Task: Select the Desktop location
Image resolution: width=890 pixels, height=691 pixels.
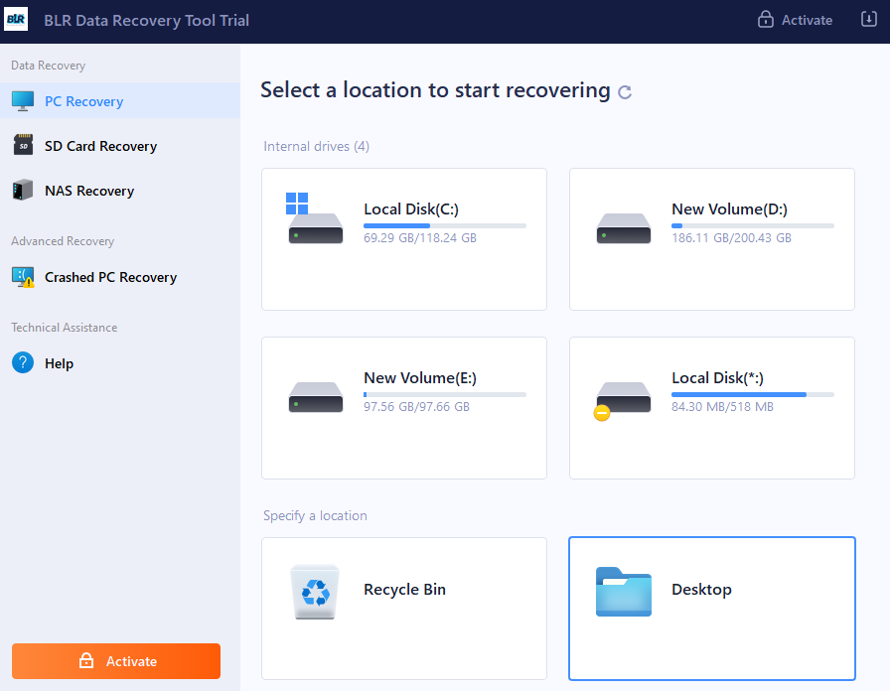Action: (712, 609)
